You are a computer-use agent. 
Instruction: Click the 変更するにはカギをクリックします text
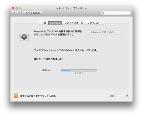pyautogui.click(x=38, y=96)
